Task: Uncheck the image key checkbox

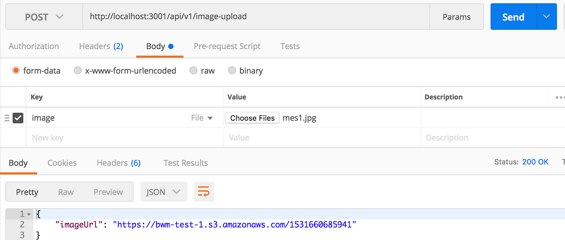Action: coord(18,118)
